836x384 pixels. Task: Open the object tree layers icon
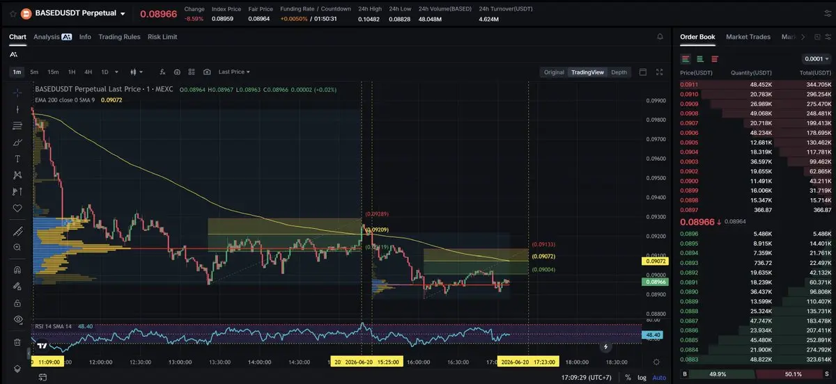click(x=17, y=368)
